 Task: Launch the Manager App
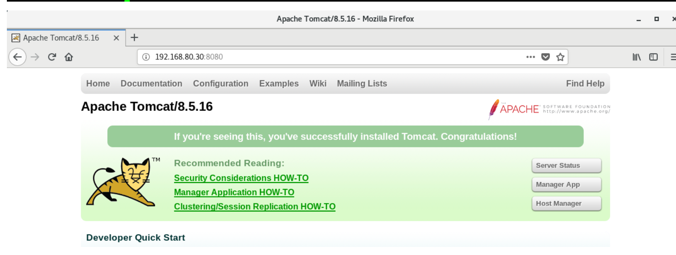pos(566,185)
